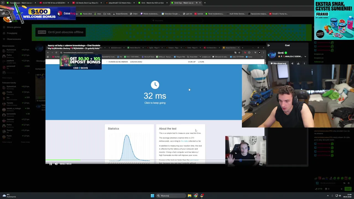Collapse the Czat panel with arrow icon

pyautogui.click(x=269, y=45)
